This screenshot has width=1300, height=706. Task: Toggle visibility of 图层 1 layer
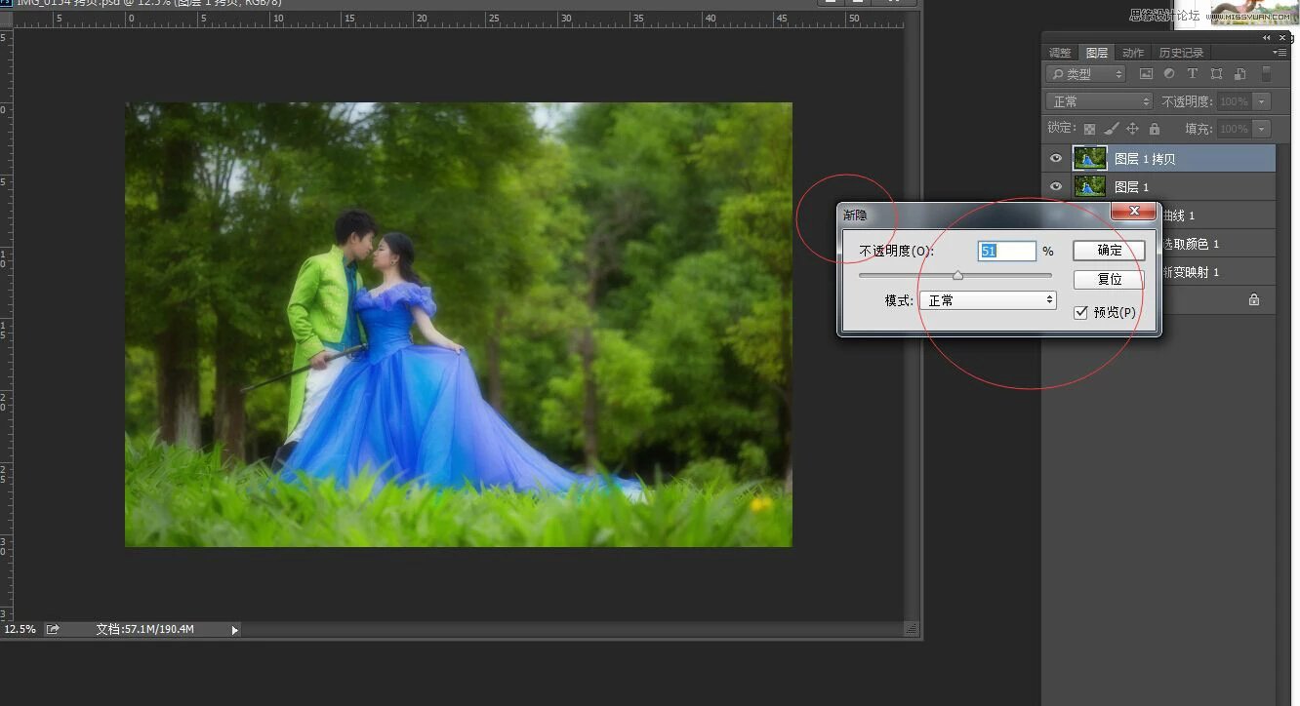[x=1055, y=186]
